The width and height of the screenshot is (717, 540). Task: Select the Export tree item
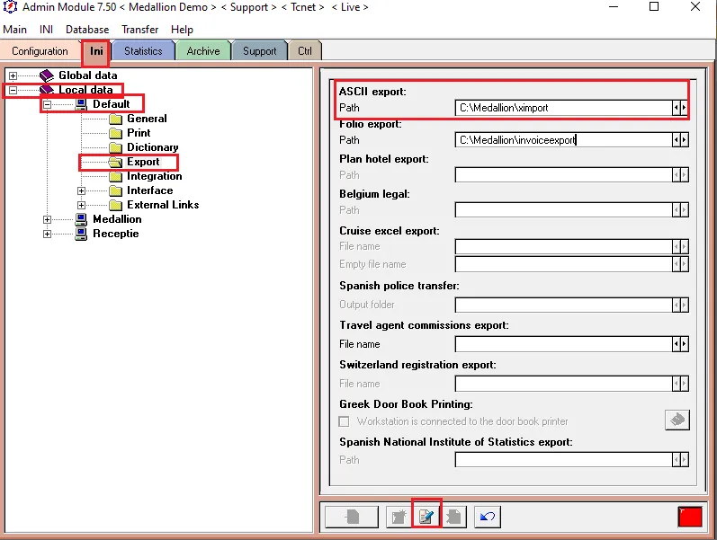click(143, 162)
